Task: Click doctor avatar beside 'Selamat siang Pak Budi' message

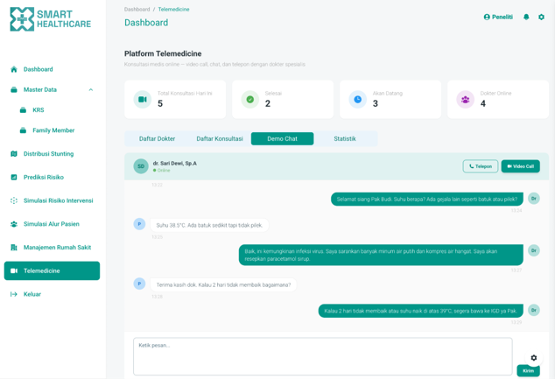Action: pyautogui.click(x=534, y=199)
